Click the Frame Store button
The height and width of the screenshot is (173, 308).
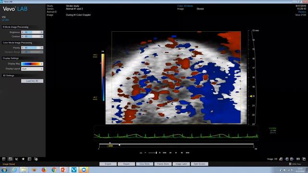pyautogui.click(x=163, y=164)
